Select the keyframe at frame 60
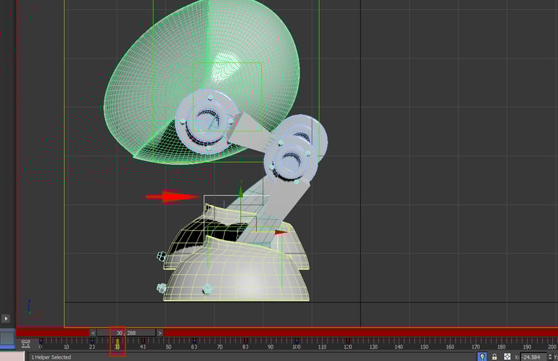Image resolution: width=558 pixels, height=361 pixels. pos(194,341)
